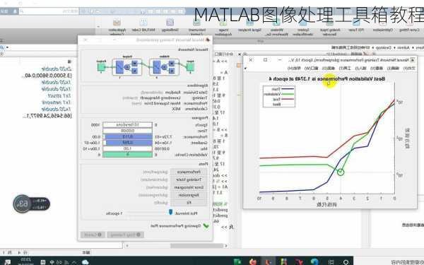
Task: Click the Stop Training button
Action: coord(126,235)
